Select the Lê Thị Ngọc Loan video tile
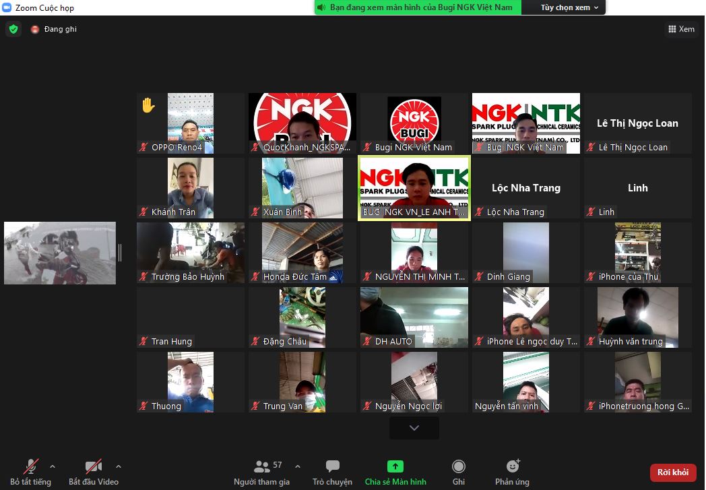 click(638, 123)
